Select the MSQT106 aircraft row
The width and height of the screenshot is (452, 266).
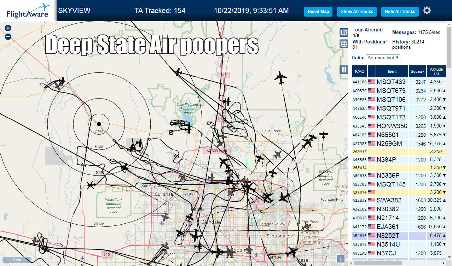click(x=399, y=99)
